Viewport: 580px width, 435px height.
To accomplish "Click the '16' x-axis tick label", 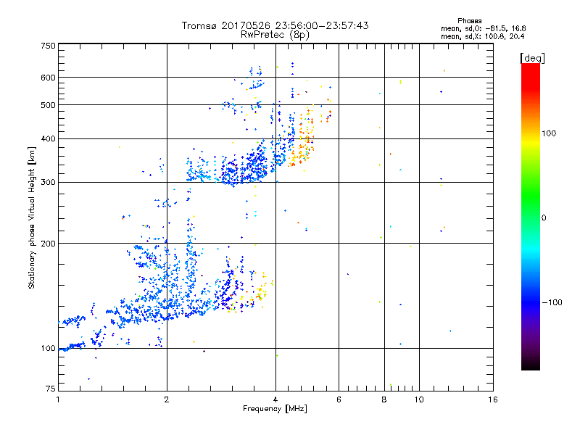I will pyautogui.click(x=493, y=399).
